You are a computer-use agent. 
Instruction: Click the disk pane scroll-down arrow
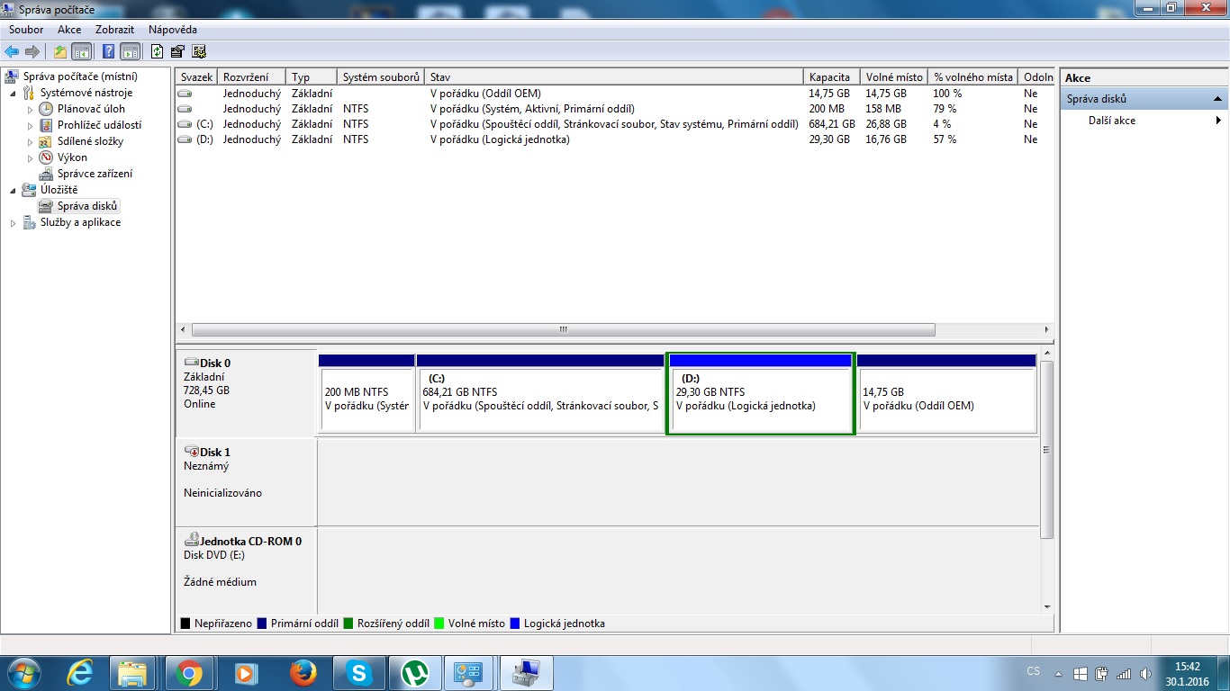click(1046, 607)
